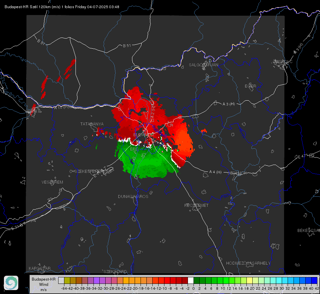Click the VESZPRÉM city label
Viewport: 320px width, 294px height.
(x=52, y=182)
